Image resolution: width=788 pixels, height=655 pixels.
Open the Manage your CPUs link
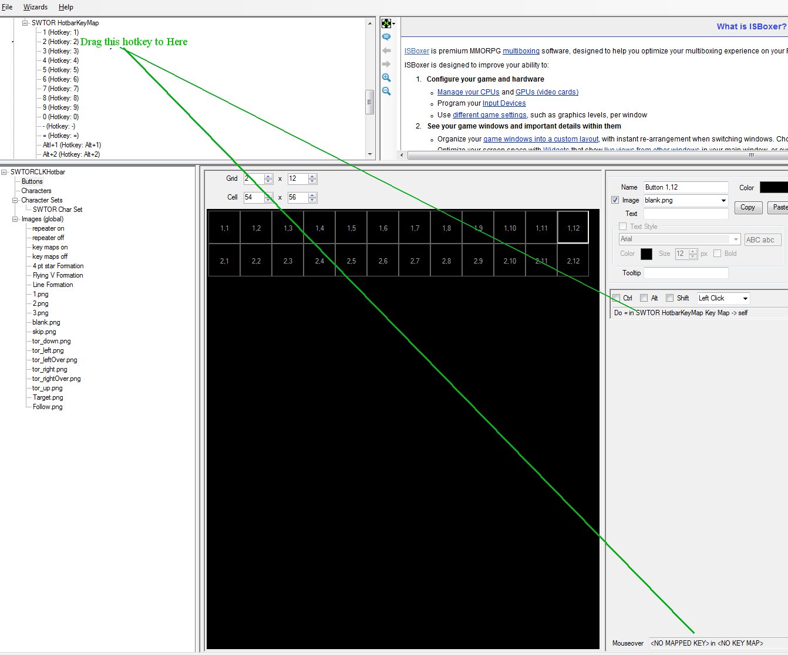coord(468,92)
